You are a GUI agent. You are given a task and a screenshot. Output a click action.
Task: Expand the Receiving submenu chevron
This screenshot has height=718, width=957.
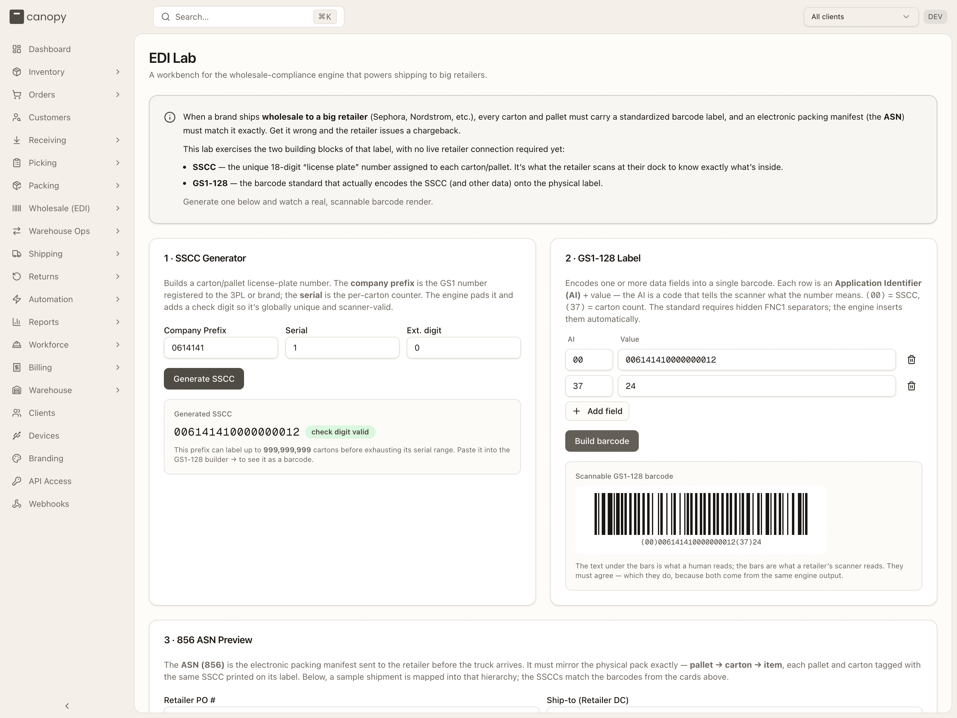tap(118, 140)
